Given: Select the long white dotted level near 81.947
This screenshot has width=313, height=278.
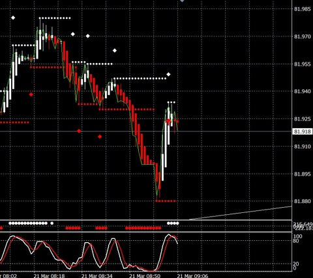Looking at the screenshot, I should tap(140, 79).
